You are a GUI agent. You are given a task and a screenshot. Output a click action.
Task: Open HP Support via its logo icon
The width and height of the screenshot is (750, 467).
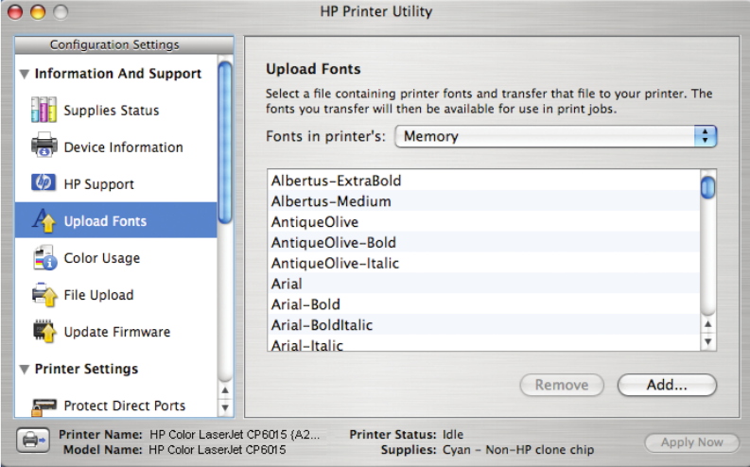44,183
